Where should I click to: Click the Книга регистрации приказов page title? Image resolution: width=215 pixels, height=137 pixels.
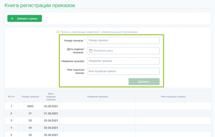tap(40, 5)
